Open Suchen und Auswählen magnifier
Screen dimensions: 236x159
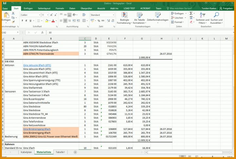click(216, 18)
